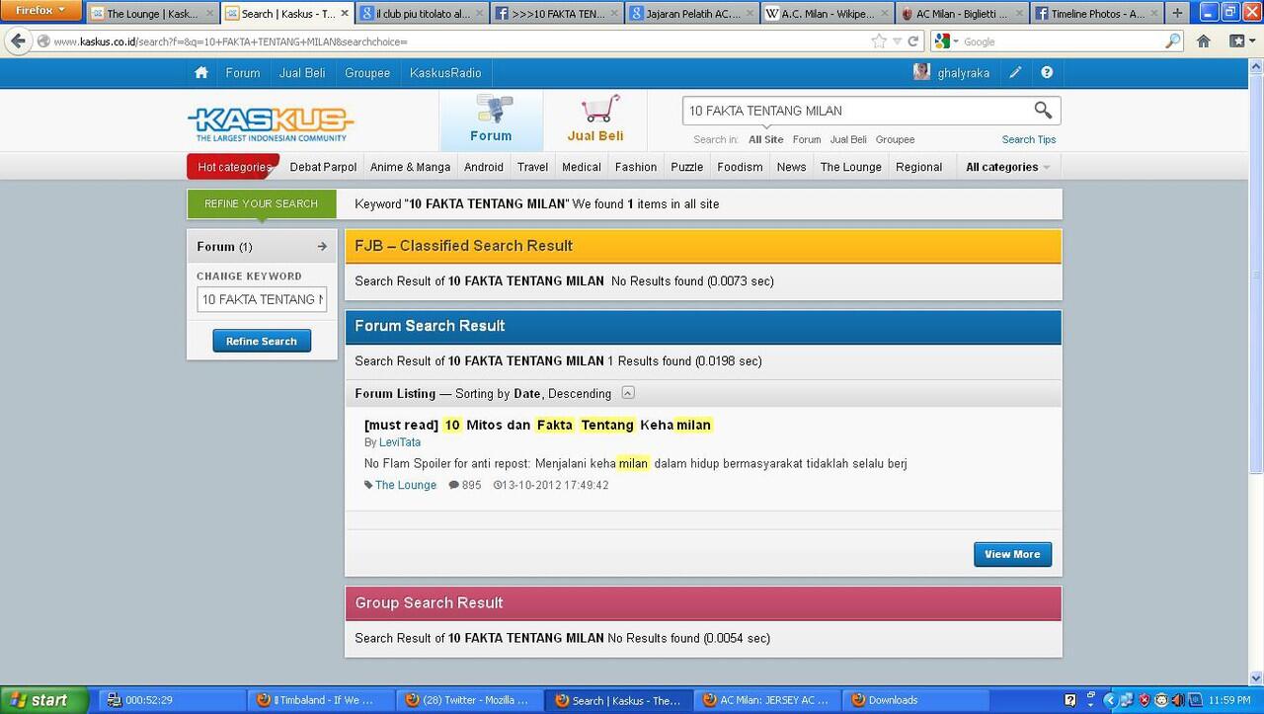Click the Kaskus logo

(x=271, y=123)
